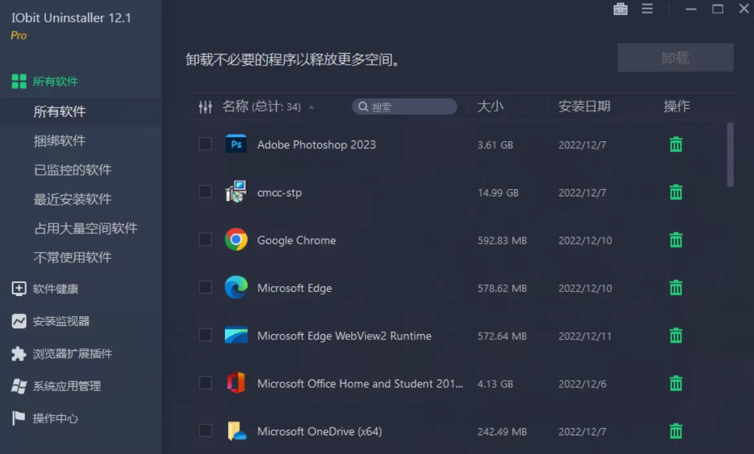Check the Adobe Photoshop 2023 checkbox
Viewport: 754px width, 454px height.
pos(205,144)
